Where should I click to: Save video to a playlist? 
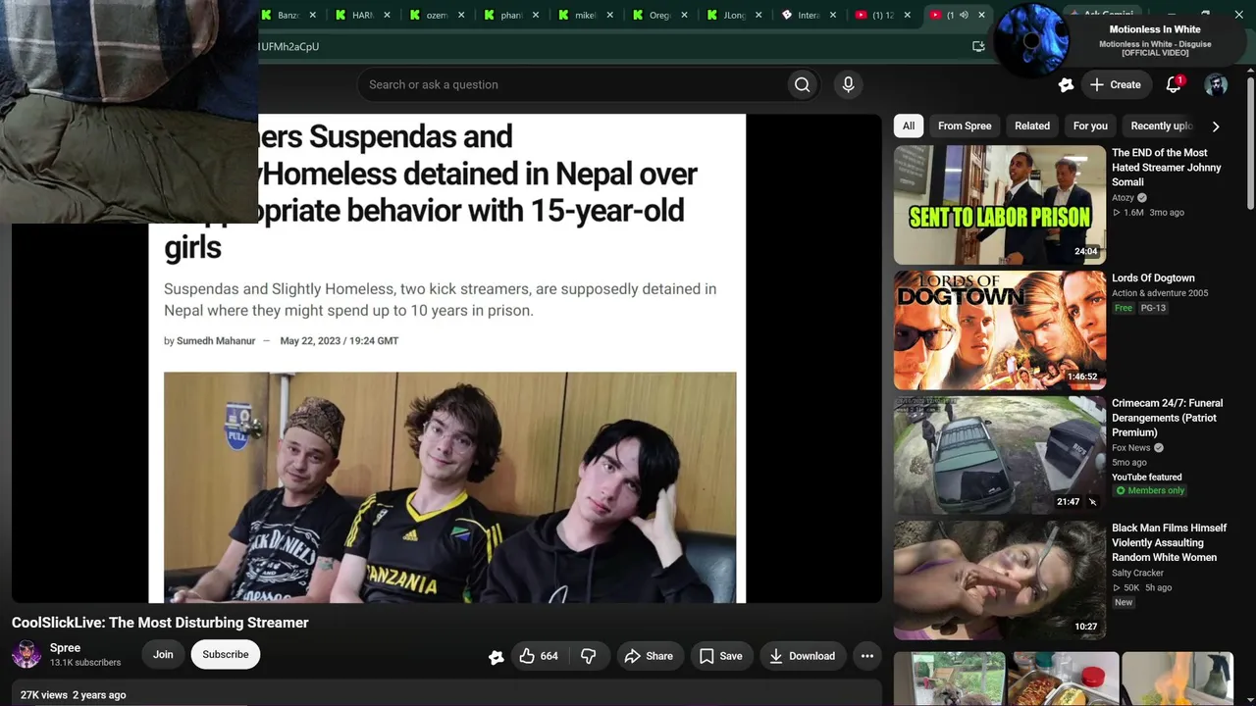pyautogui.click(x=720, y=656)
